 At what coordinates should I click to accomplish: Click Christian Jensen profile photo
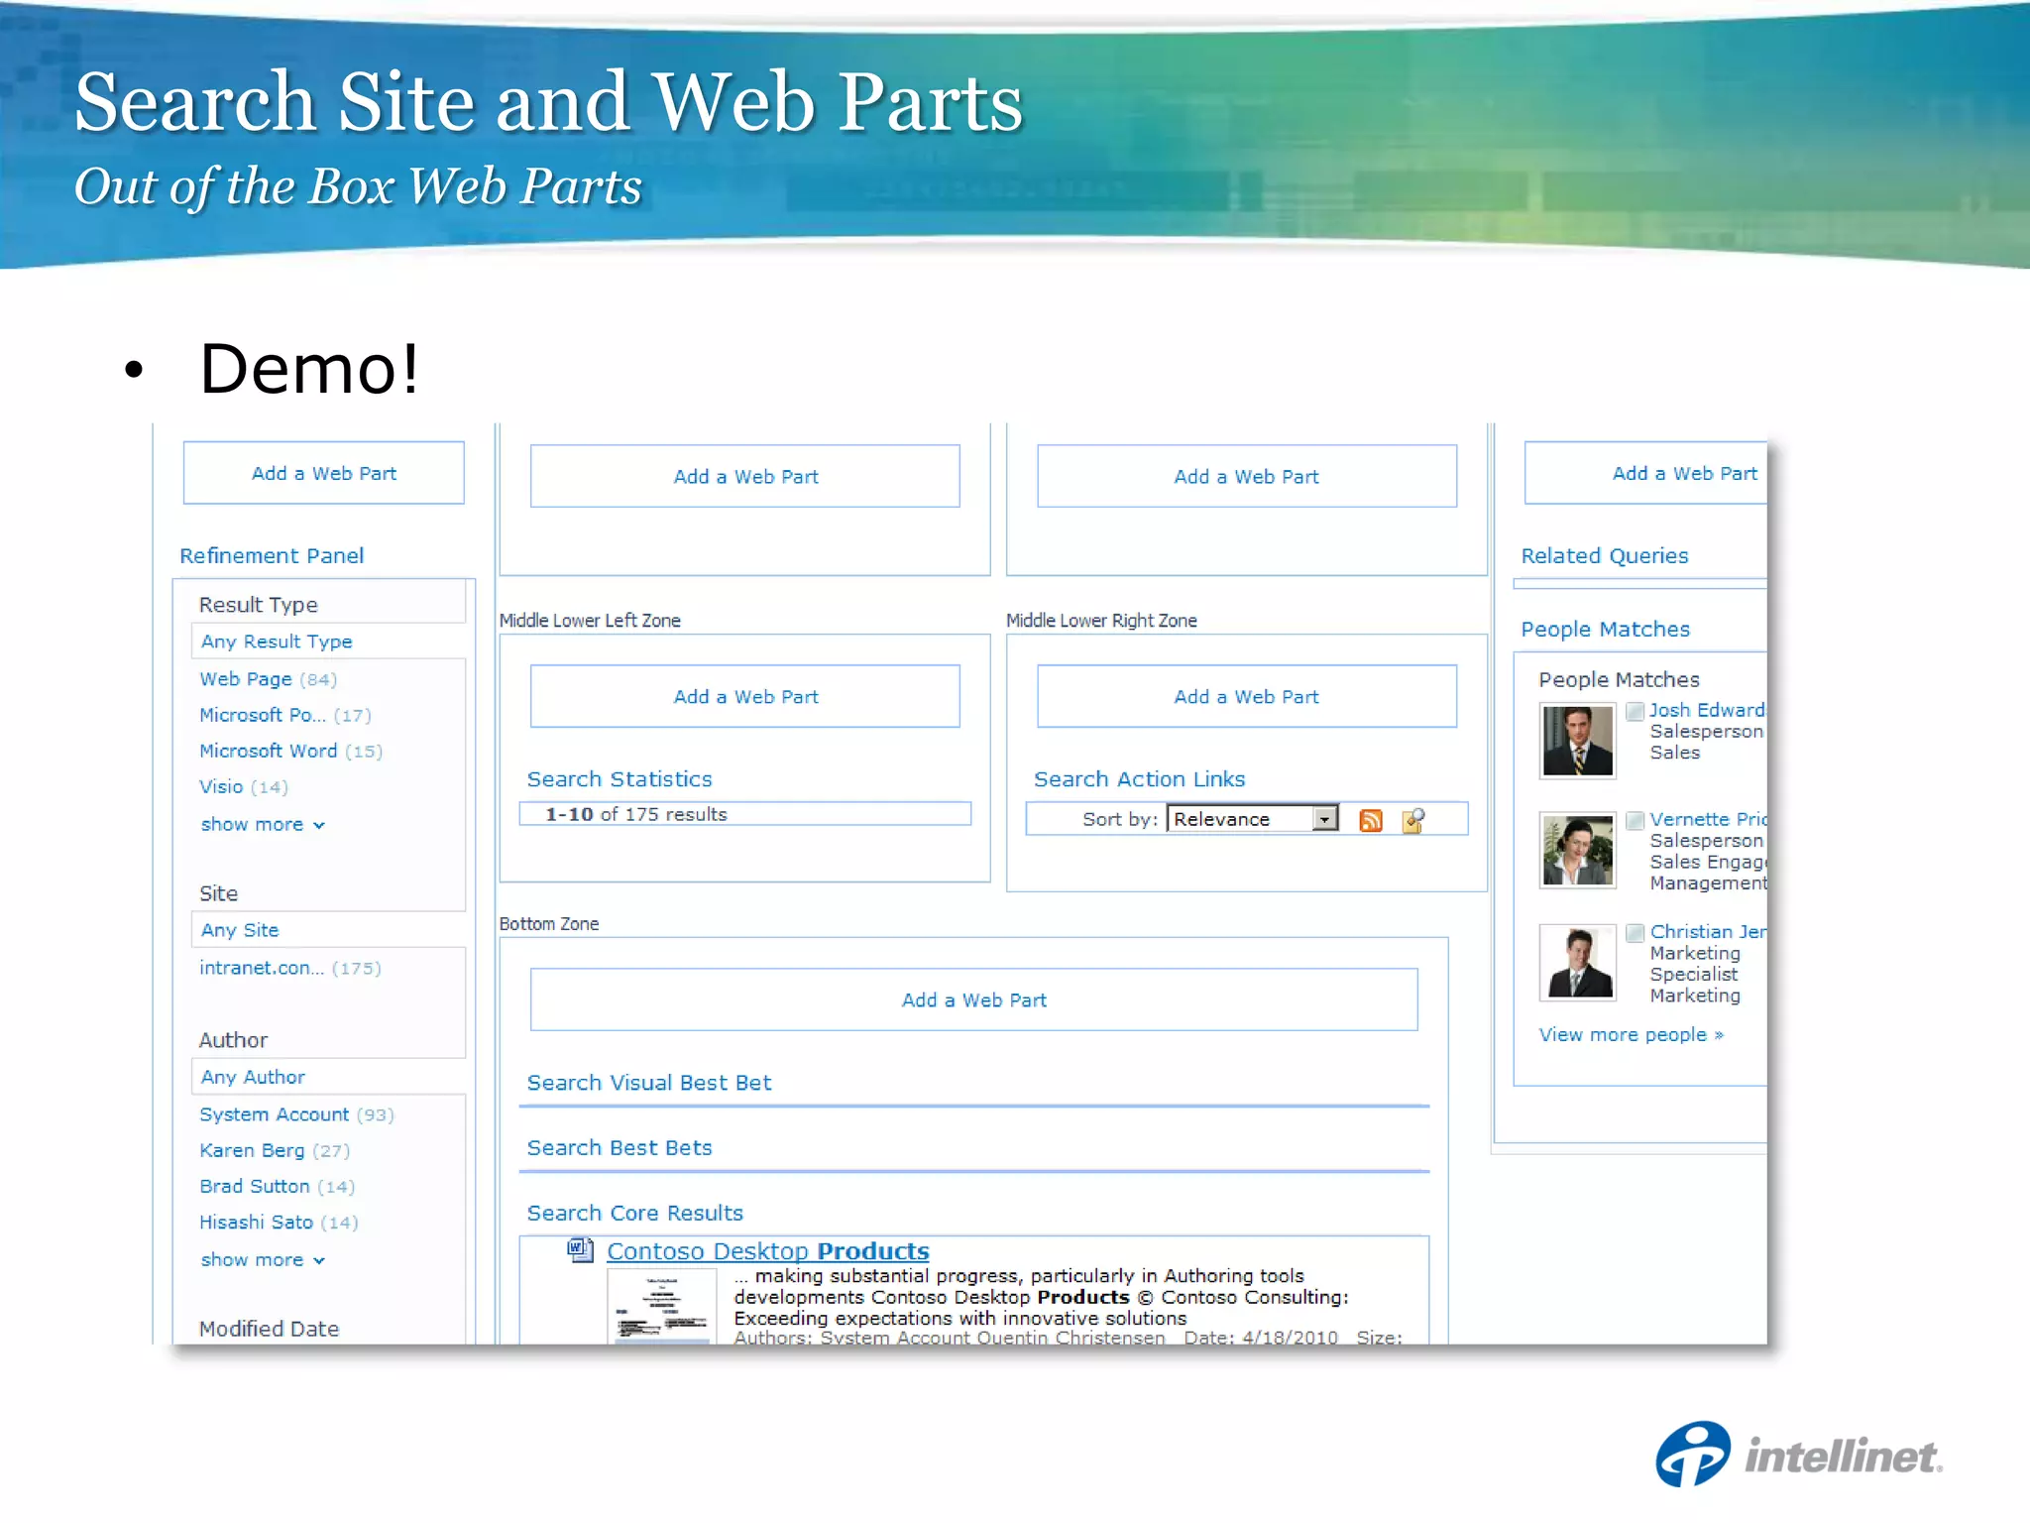(x=1577, y=962)
